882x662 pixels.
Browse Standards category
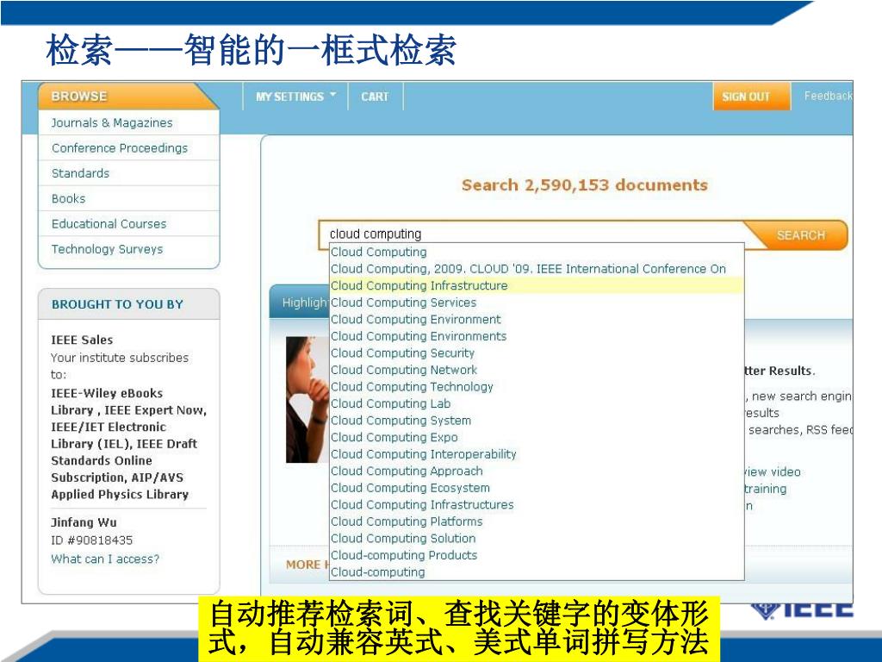click(80, 173)
